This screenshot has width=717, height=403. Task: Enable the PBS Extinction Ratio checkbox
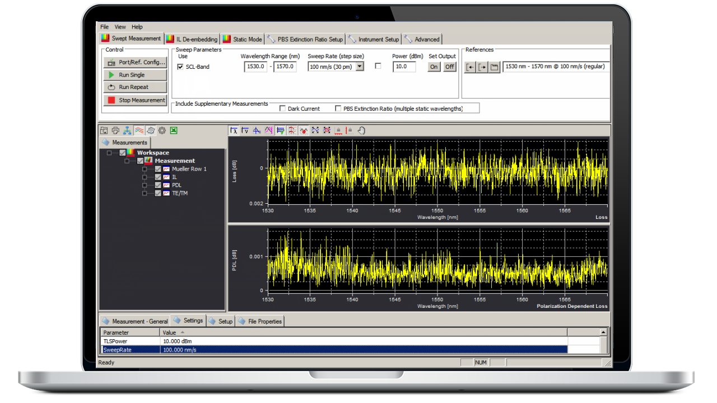pyautogui.click(x=338, y=109)
